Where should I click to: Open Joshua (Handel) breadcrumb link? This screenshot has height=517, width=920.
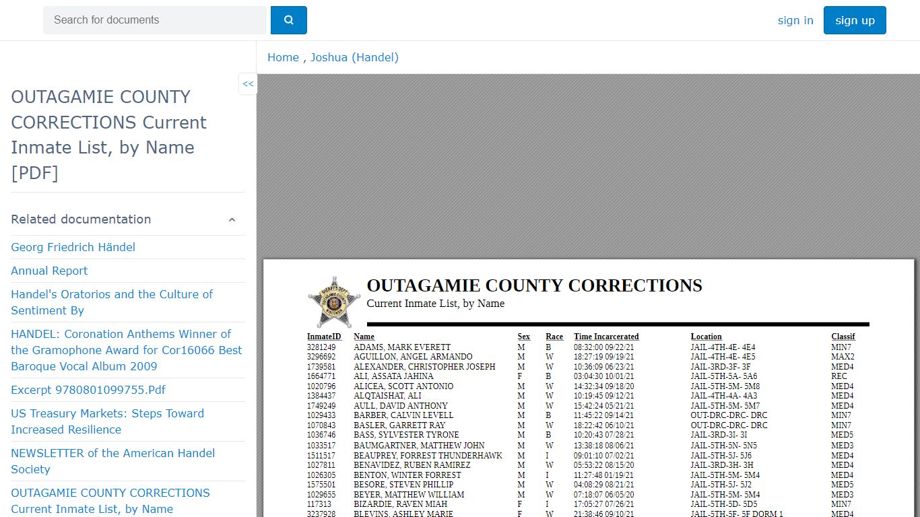click(354, 58)
